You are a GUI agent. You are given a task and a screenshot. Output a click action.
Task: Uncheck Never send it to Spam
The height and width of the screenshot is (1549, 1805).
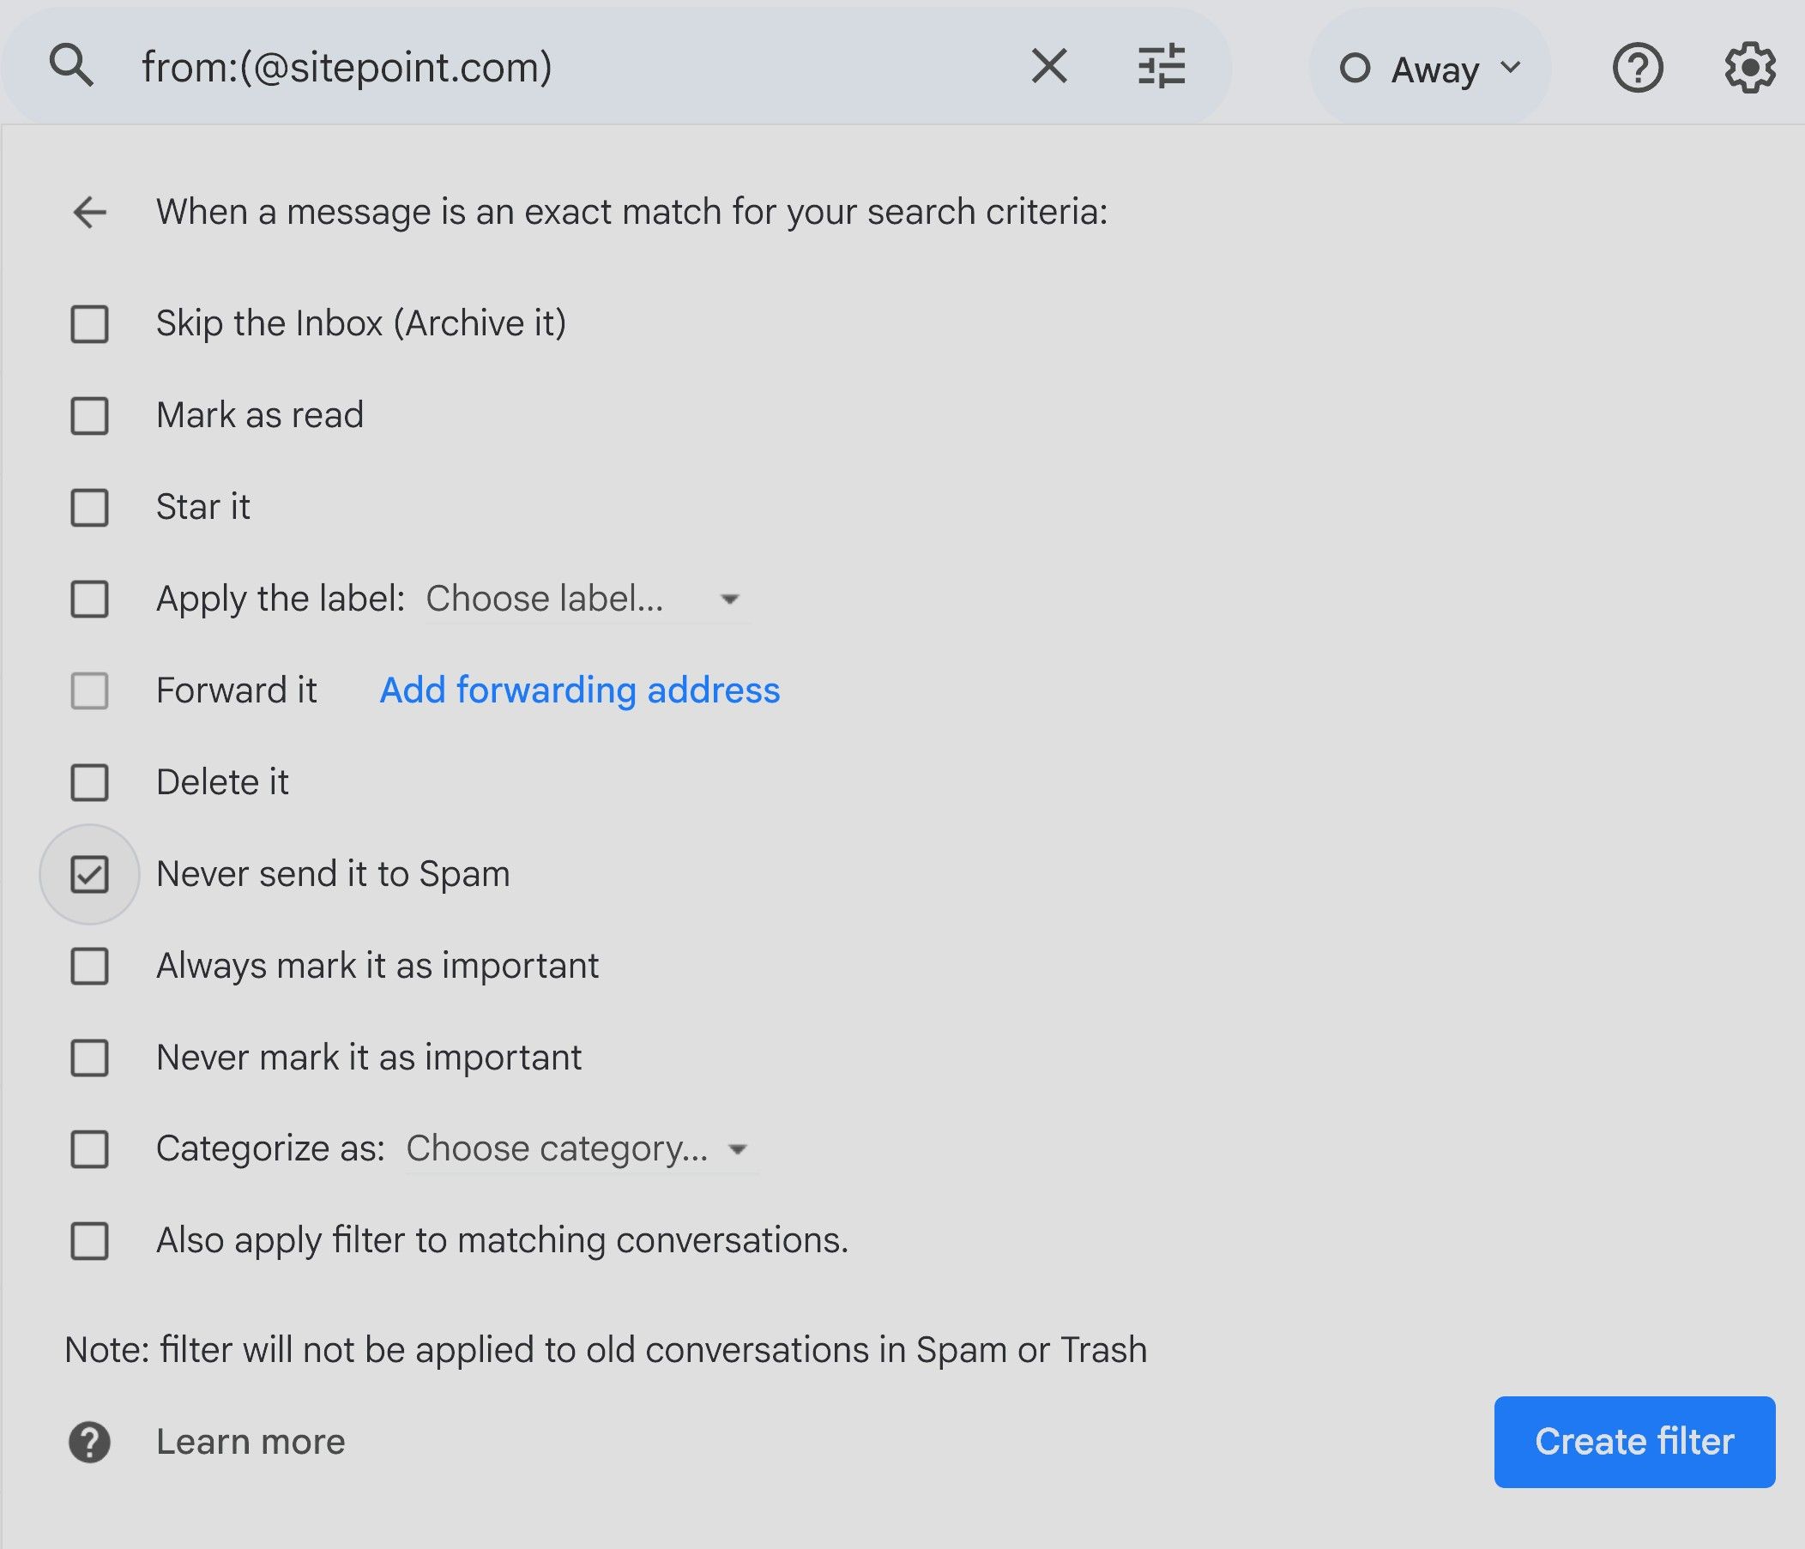coord(90,874)
